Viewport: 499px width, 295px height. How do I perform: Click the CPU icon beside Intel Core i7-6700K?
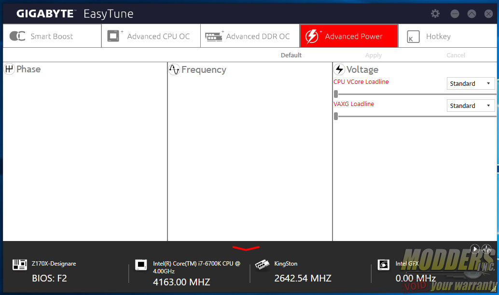click(141, 265)
